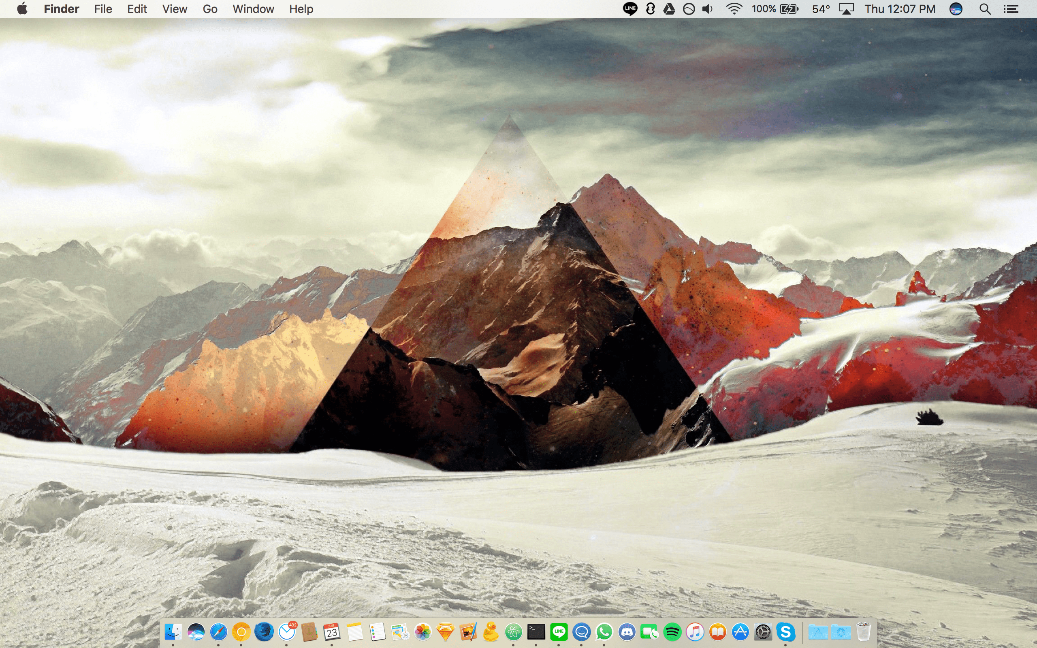This screenshot has height=648, width=1037.
Task: Open Safari browser in the Dock
Action: click(219, 632)
